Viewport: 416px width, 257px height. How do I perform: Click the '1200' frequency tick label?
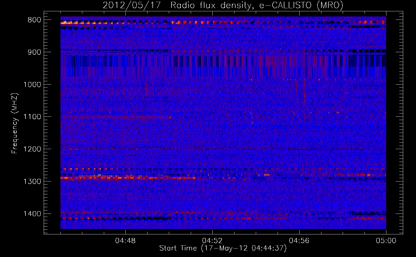pos(32,149)
